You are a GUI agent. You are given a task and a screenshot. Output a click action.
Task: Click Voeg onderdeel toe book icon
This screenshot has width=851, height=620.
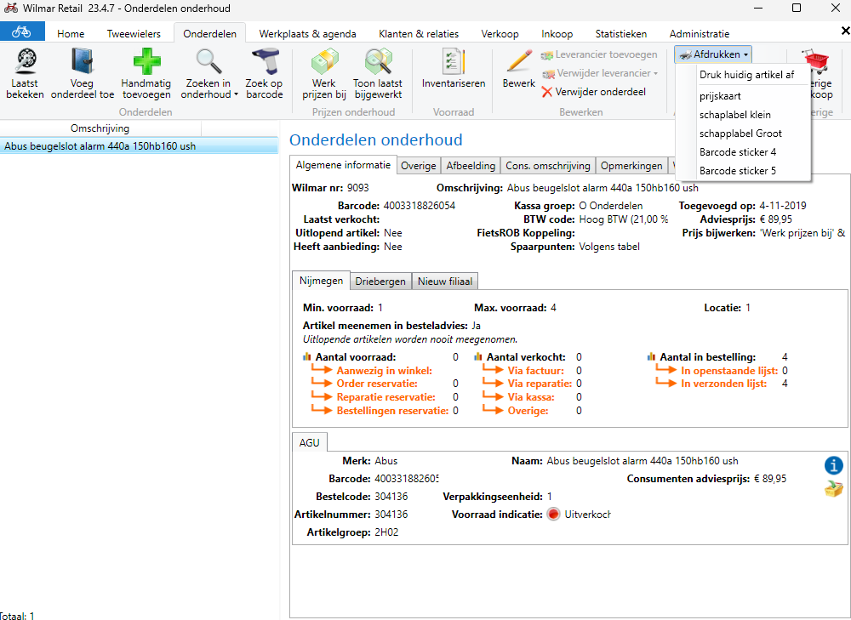83,62
